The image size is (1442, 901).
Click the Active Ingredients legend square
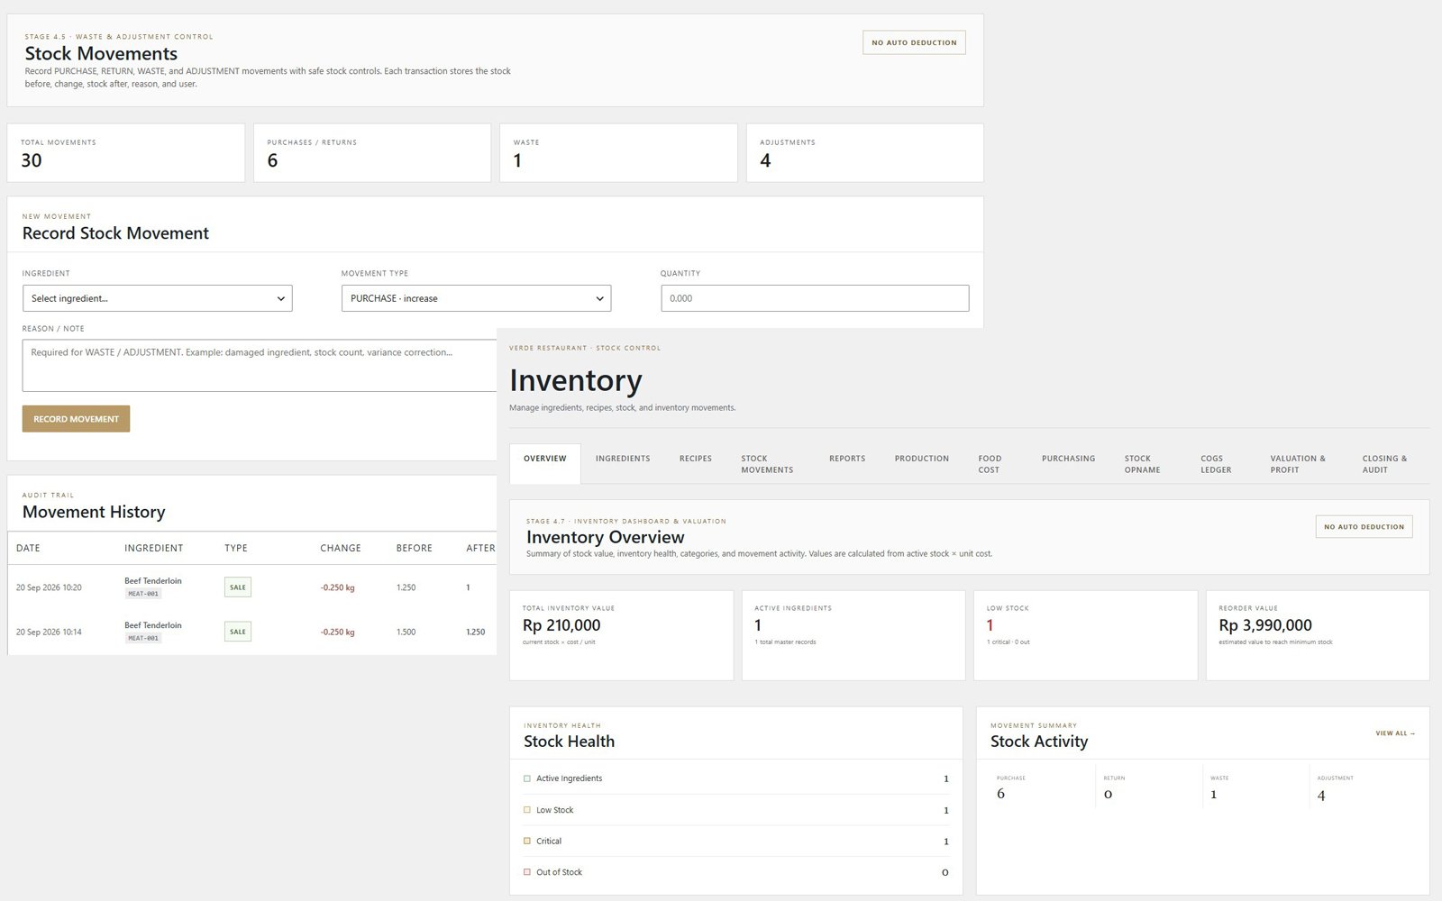click(527, 778)
